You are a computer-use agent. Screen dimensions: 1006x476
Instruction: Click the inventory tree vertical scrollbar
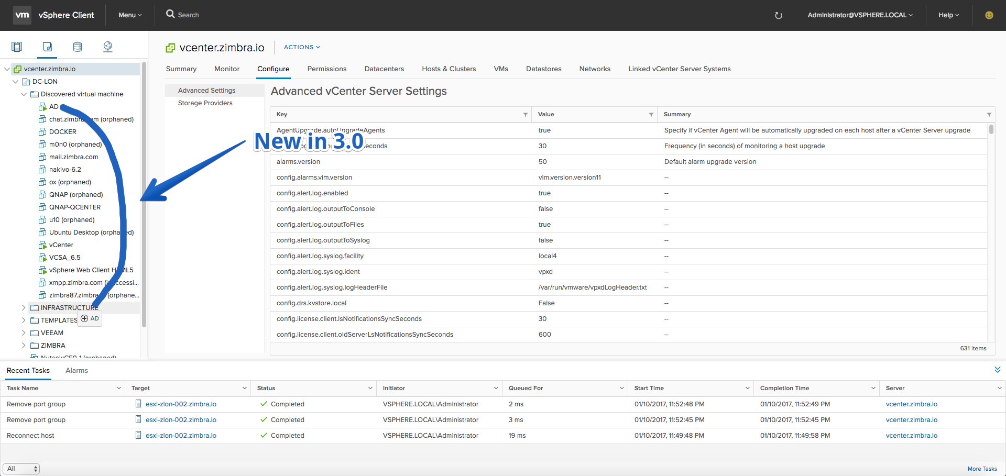144,195
